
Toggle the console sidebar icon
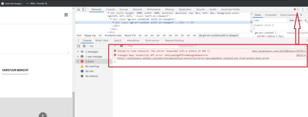click(x=79, y=46)
